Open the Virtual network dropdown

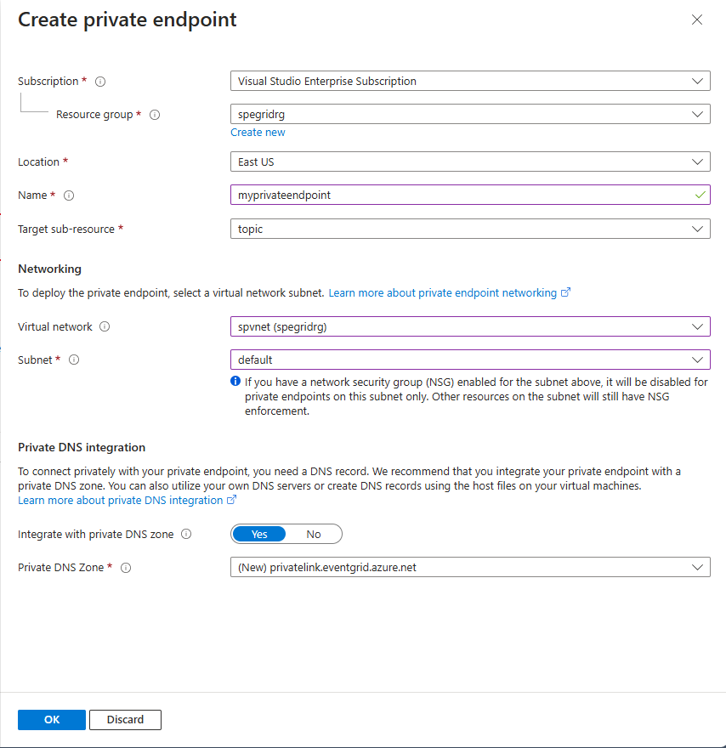(469, 326)
